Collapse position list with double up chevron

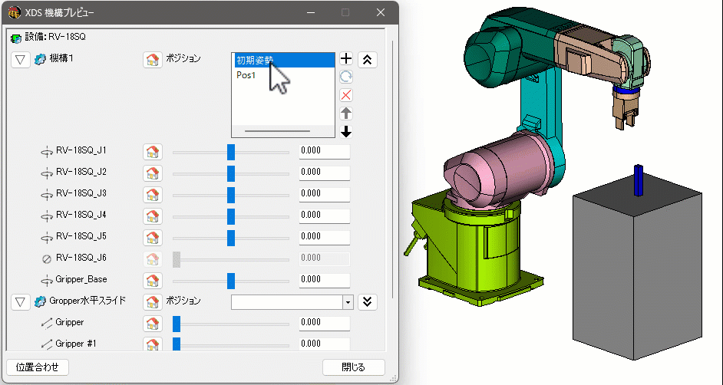[368, 59]
